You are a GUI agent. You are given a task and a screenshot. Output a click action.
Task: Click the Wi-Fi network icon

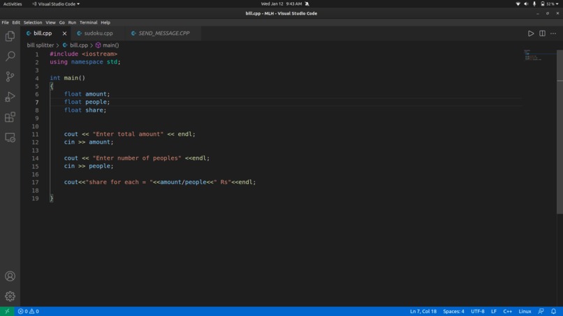[x=518, y=4]
